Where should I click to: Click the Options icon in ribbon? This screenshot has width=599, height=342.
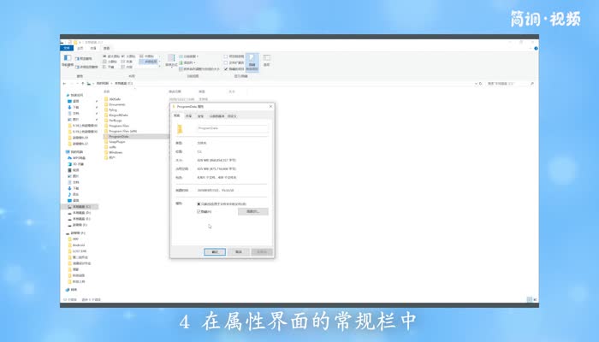[x=267, y=60]
